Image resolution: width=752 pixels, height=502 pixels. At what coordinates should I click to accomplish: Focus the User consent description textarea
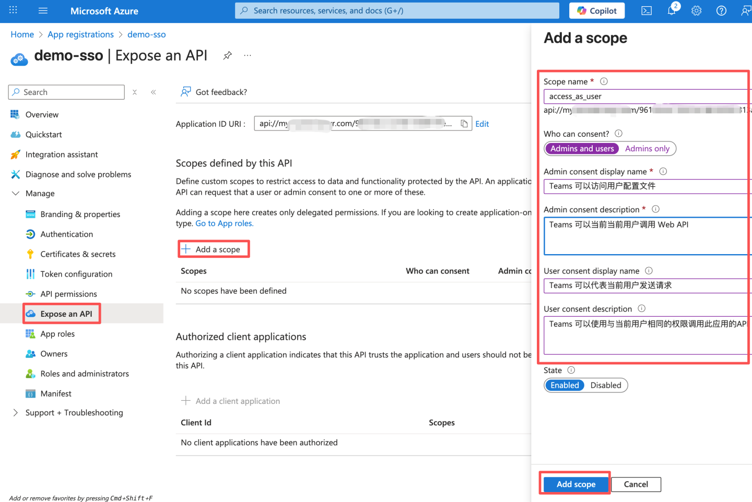[648, 335]
